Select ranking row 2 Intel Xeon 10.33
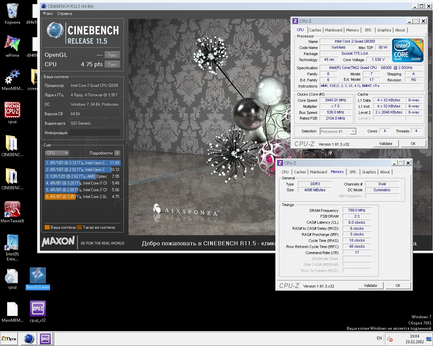Image resolution: width=433 pixels, height=346 pixels. 83,170
